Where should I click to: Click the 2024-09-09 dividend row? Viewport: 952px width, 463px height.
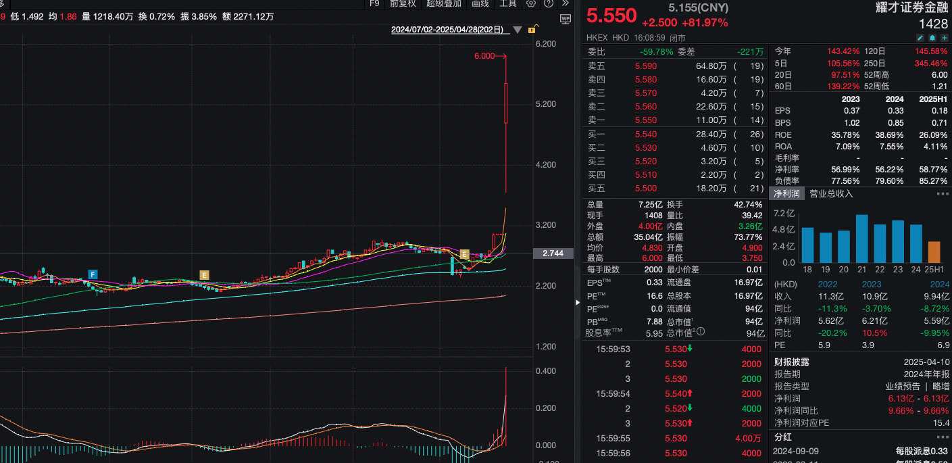click(x=861, y=451)
